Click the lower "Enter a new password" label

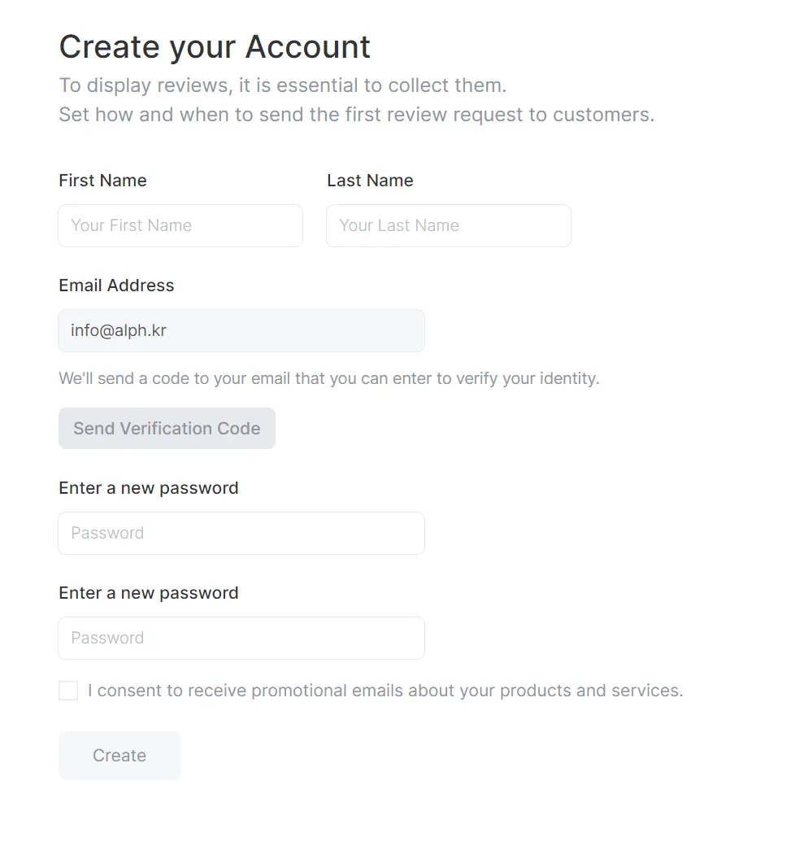(x=149, y=593)
